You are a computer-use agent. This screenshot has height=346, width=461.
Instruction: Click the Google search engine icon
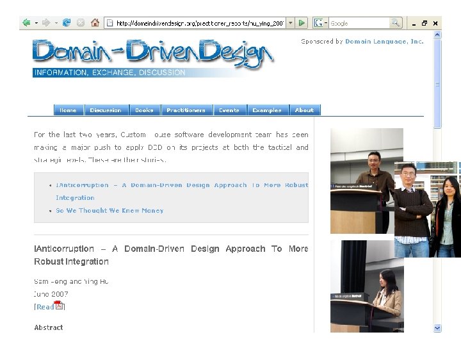(x=318, y=23)
